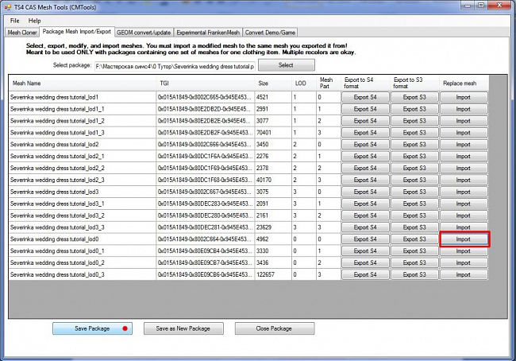Switch to the Mesh Cloner tab
This screenshot has height=361, width=516.
click(x=22, y=33)
